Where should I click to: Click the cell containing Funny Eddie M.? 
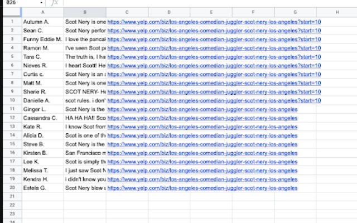(x=43, y=40)
